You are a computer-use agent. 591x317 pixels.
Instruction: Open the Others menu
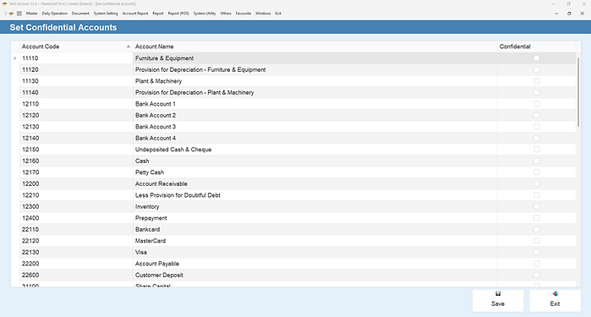coord(226,14)
